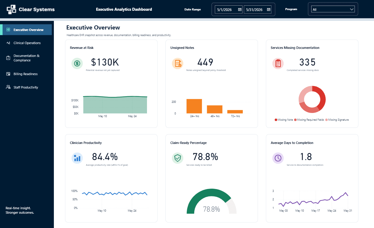Click the Claim-Ready Percentage card title

(188, 143)
